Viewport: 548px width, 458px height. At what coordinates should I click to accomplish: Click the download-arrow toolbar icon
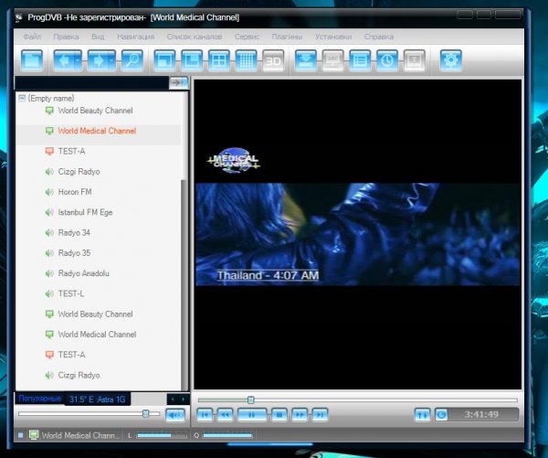click(x=306, y=61)
